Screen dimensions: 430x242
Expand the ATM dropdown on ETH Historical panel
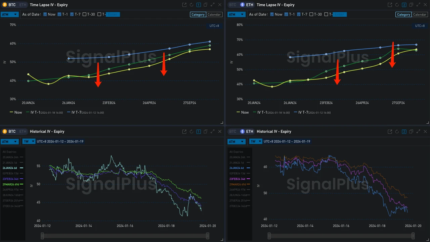pos(236,141)
